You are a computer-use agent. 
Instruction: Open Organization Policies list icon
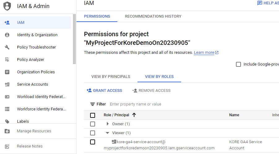[7, 72]
